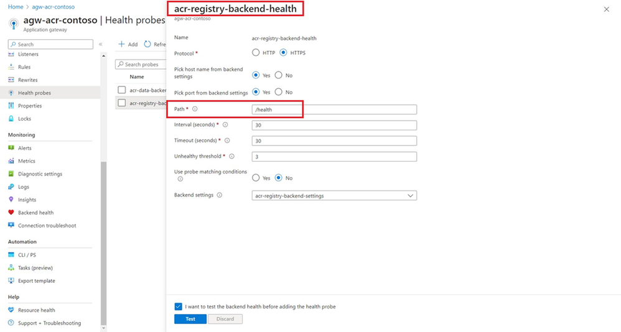621x332 pixels.
Task: Click the Search probes box
Action: [x=141, y=64]
